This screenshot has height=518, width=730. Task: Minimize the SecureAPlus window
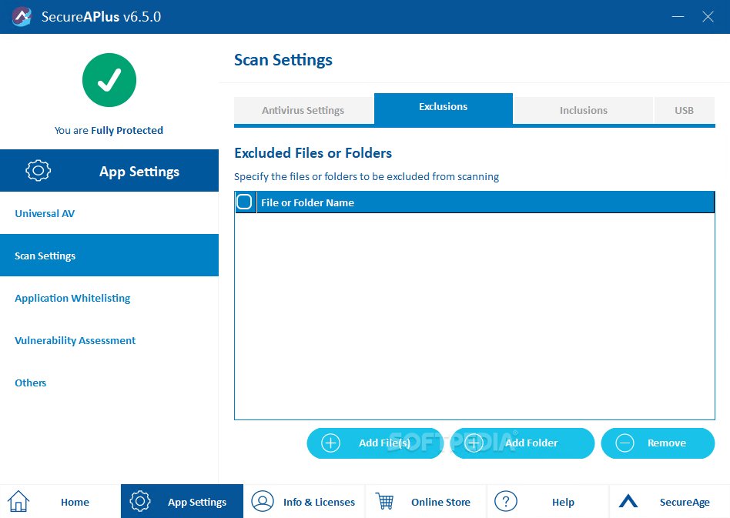(678, 17)
